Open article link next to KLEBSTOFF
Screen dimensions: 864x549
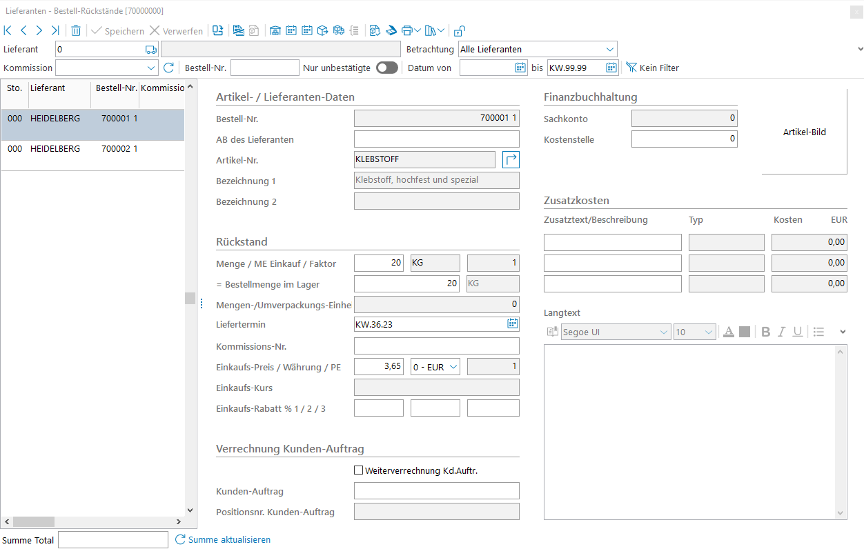coord(511,160)
